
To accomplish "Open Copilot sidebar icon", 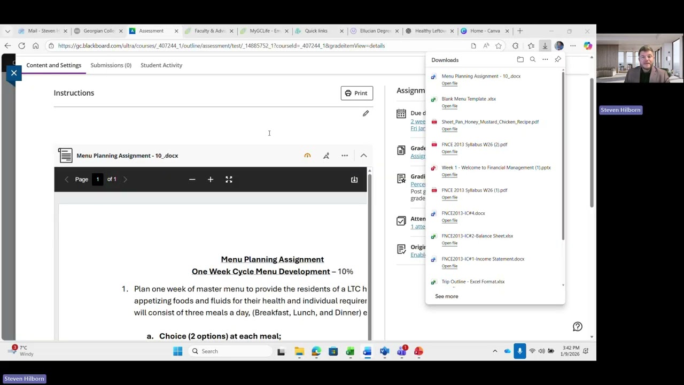I will 587,46.
